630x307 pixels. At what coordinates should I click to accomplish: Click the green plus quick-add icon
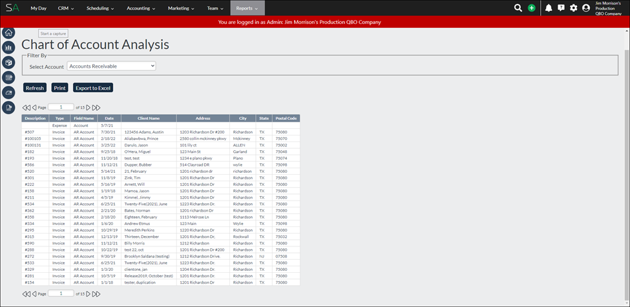pos(532,8)
